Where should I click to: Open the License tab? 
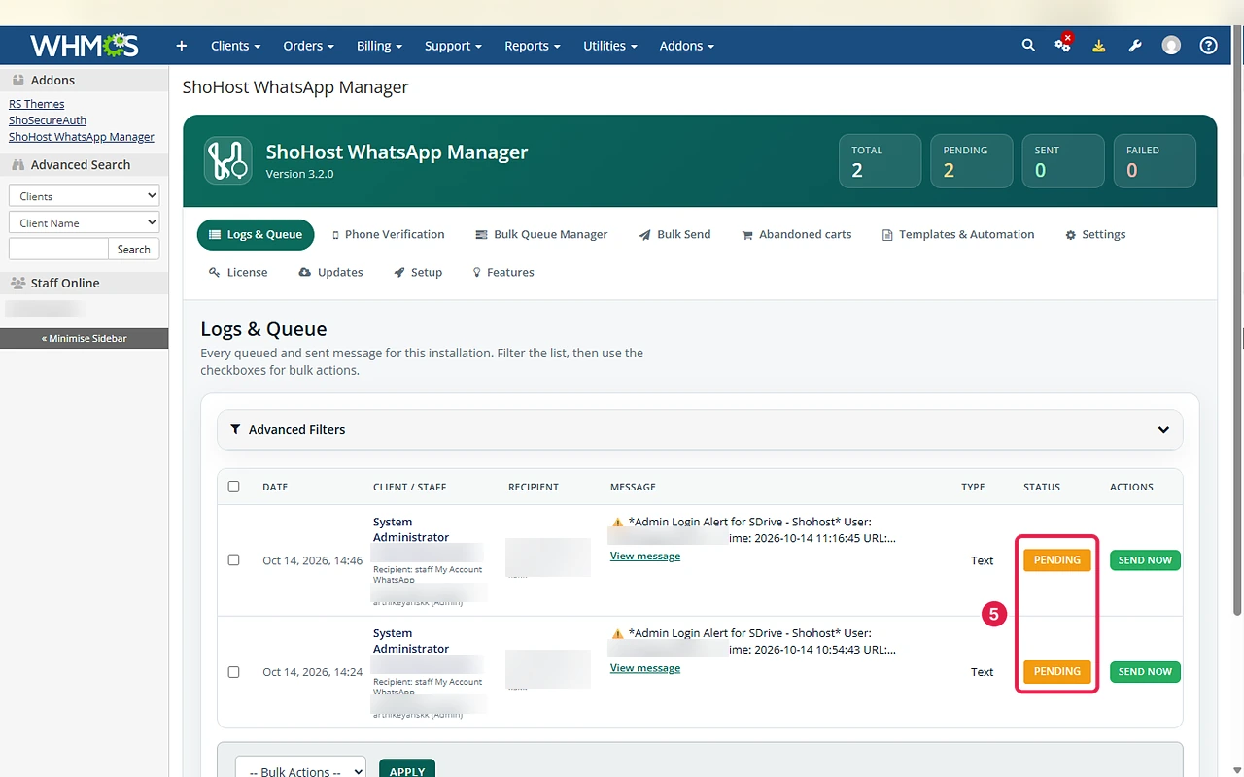pos(238,272)
